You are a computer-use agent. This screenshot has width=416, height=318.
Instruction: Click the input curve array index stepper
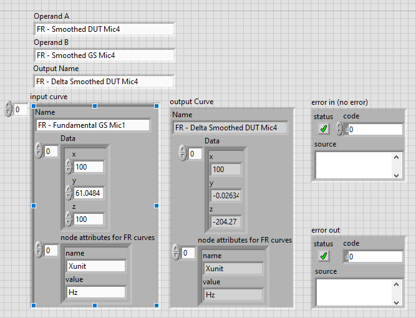pos(8,109)
